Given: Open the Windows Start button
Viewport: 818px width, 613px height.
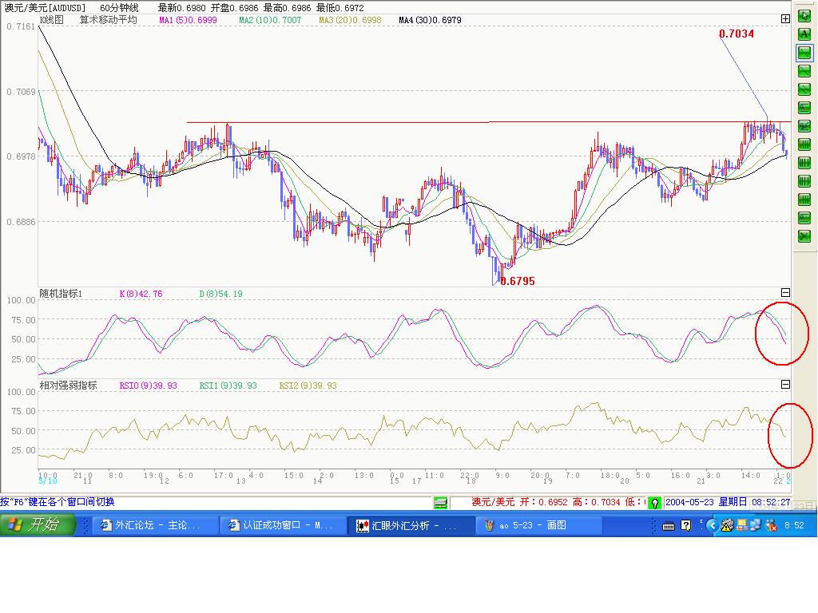Looking at the screenshot, I should click(x=38, y=524).
